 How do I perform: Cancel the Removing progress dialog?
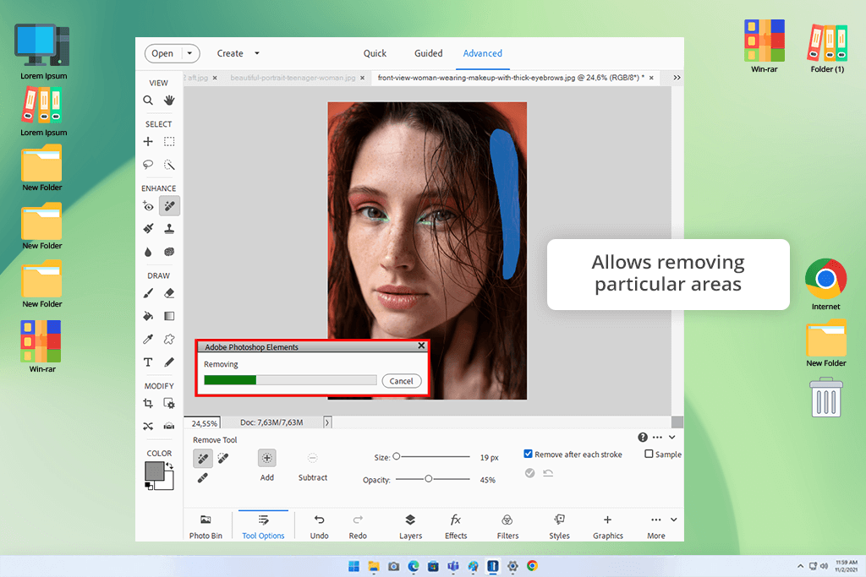click(x=401, y=381)
